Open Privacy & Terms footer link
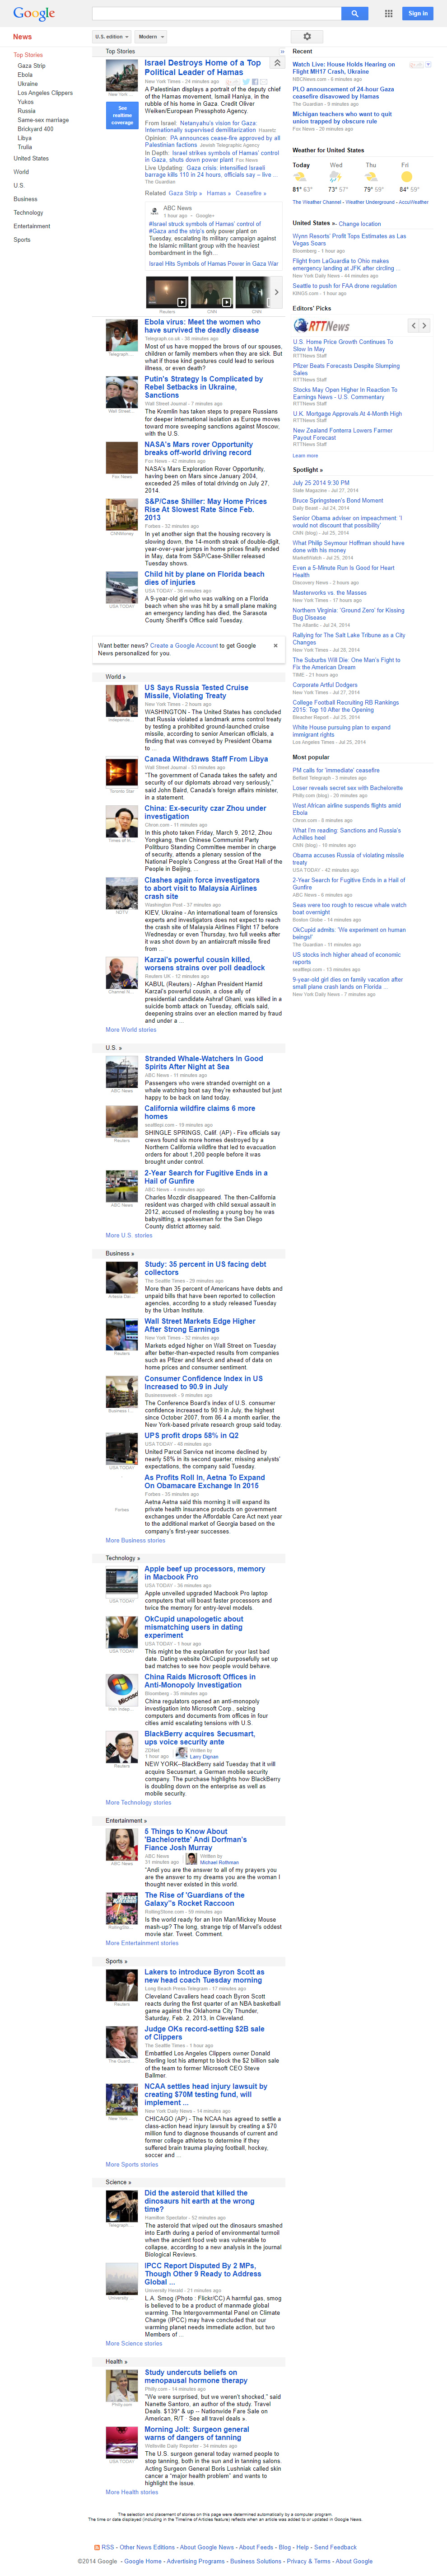This screenshot has height=2576, width=447. pyautogui.click(x=308, y=2561)
